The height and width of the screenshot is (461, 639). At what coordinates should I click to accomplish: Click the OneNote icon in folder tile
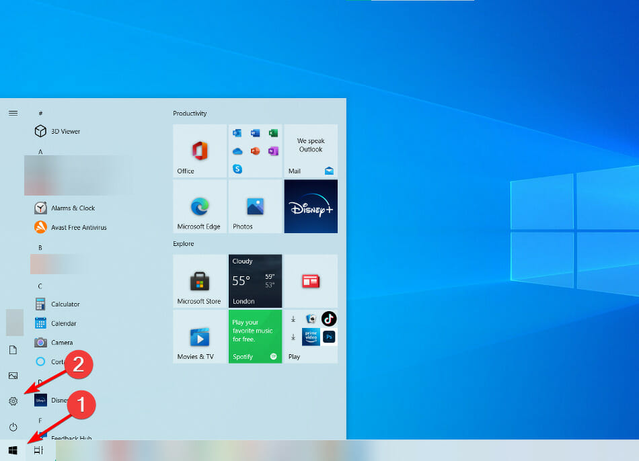pos(274,151)
